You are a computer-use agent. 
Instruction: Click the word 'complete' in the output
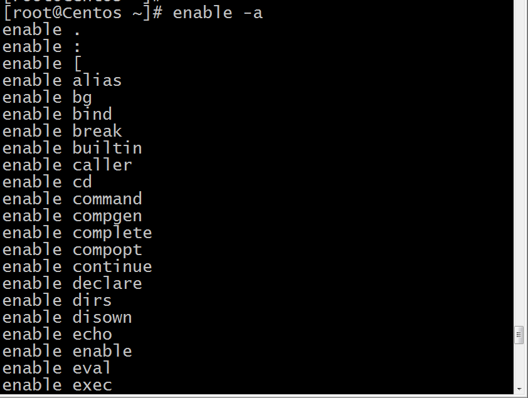(x=112, y=234)
